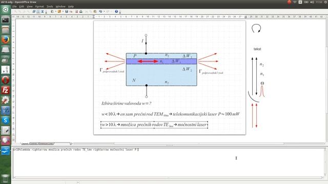The width and height of the screenshot is (328, 184).
Task: Click the command window's horizontal scrollbar
Action: click(x=169, y=178)
